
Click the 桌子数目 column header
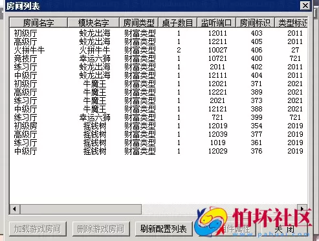(178, 23)
